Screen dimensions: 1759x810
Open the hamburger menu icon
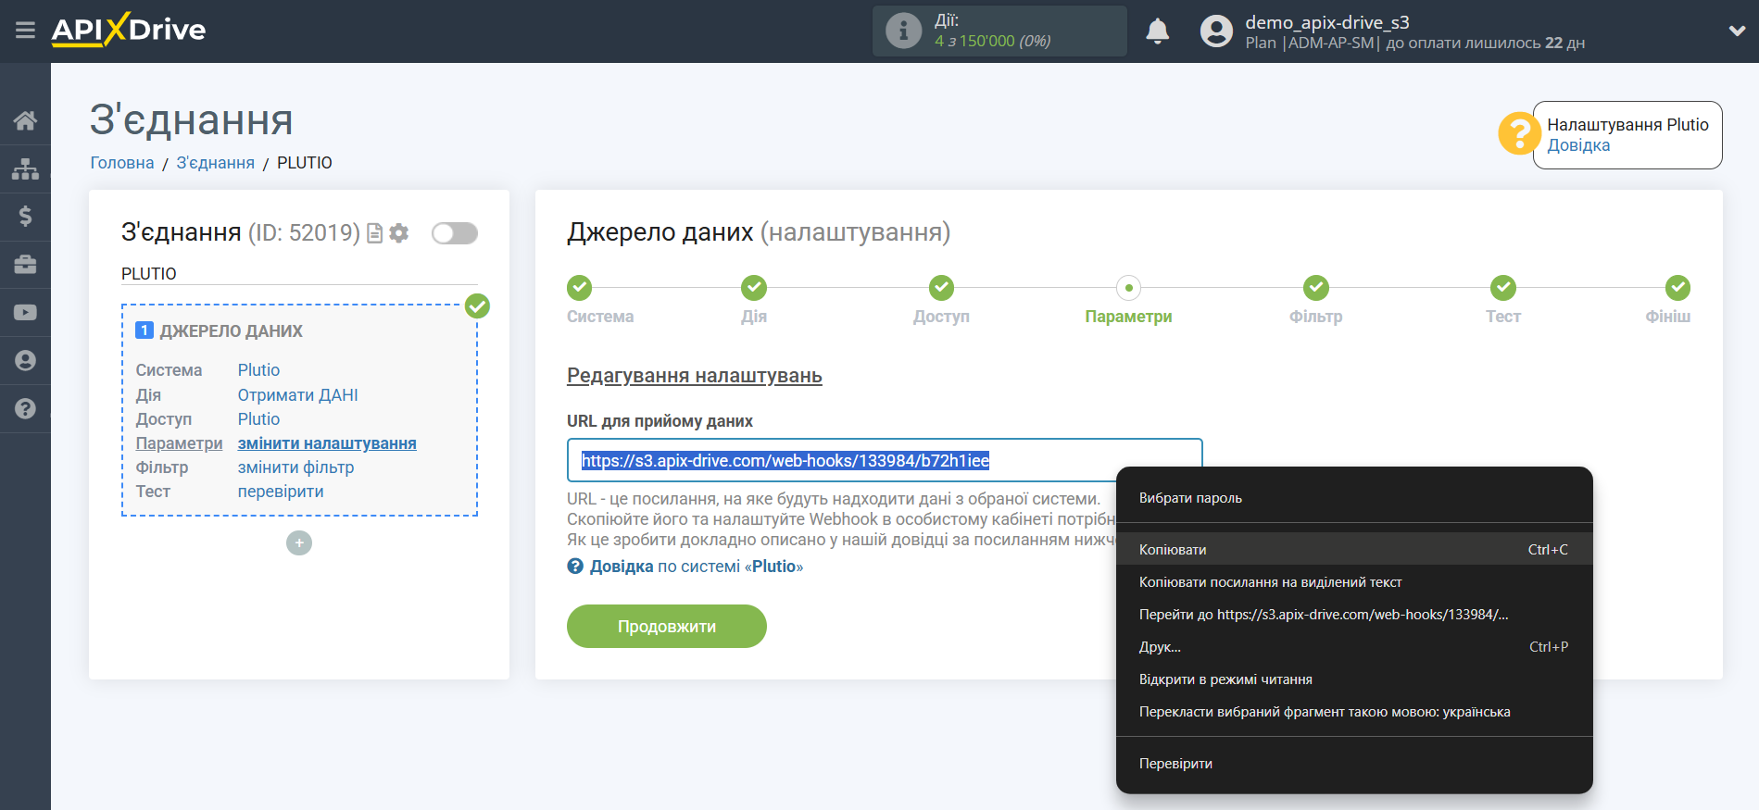click(25, 31)
